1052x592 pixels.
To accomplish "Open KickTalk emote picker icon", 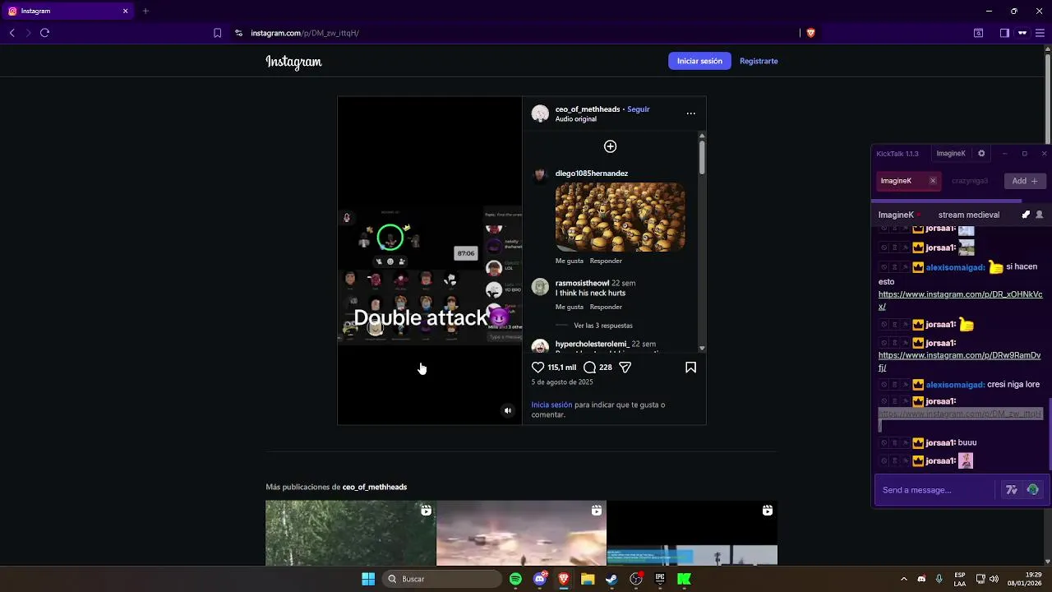I will pyautogui.click(x=1033, y=490).
